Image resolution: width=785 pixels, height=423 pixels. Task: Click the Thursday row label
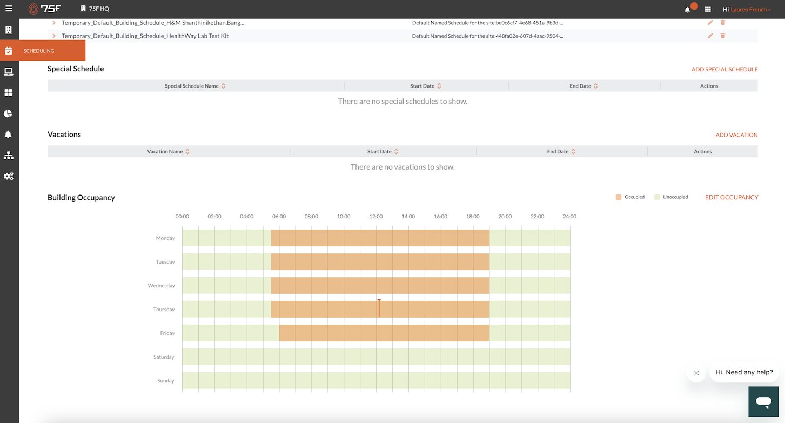164,310
